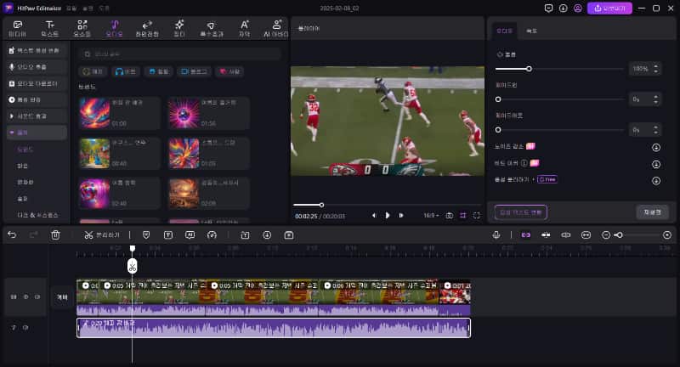This screenshot has height=367, width=680.
Task: Switch to the AI Avatar tab
Action: coord(278,28)
